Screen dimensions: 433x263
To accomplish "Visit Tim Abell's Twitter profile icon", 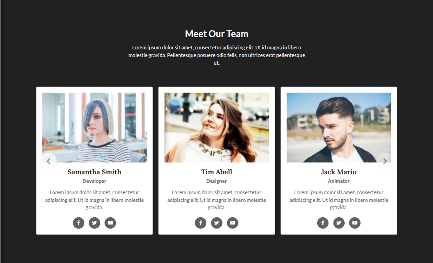I will pyautogui.click(x=216, y=223).
